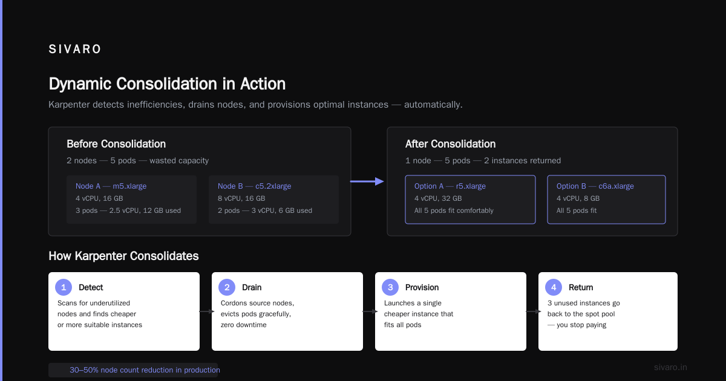Viewport: 726px width, 381px height.
Task: Click the subtitle 'Karpenter detects inefficiencies, drains nodes…'
Action: 255,105
